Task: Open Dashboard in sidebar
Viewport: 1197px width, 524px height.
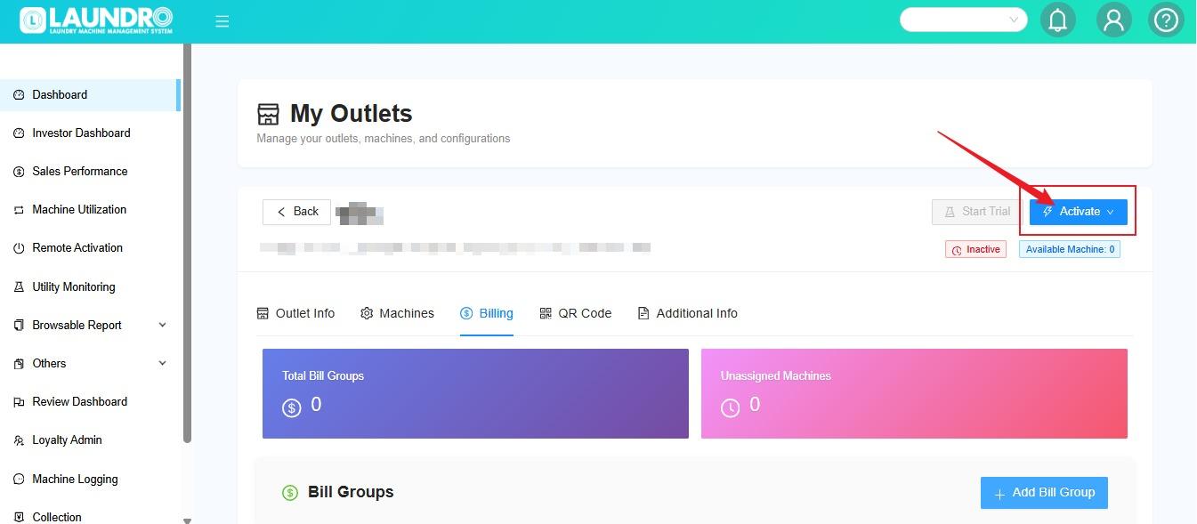Action: pyautogui.click(x=89, y=94)
